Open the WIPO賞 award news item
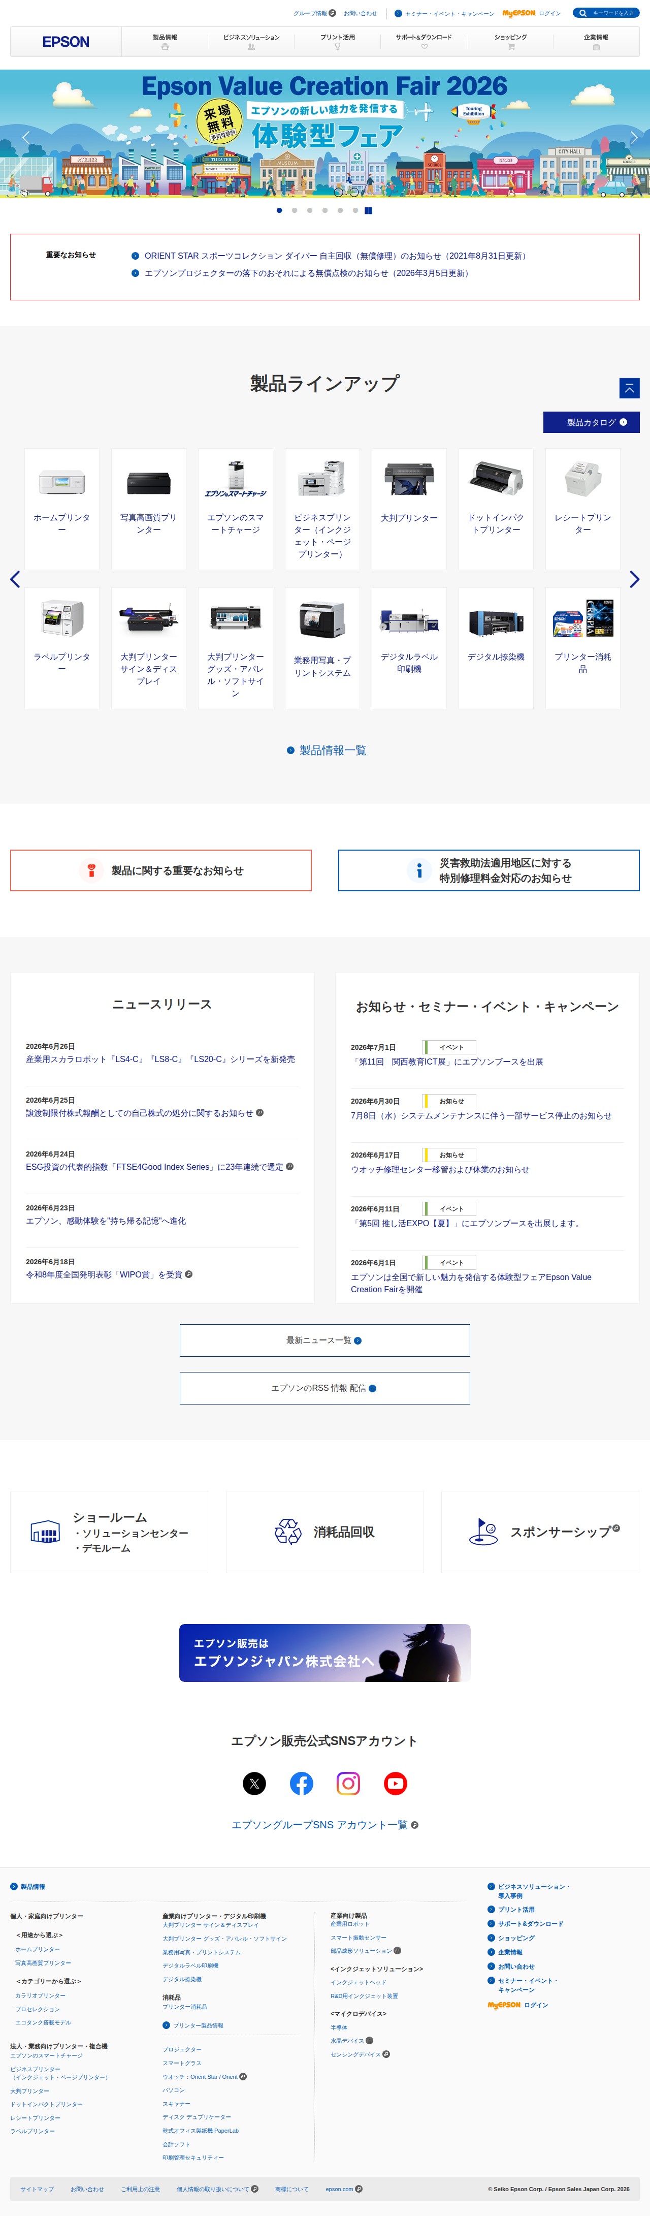 pos(109,1274)
